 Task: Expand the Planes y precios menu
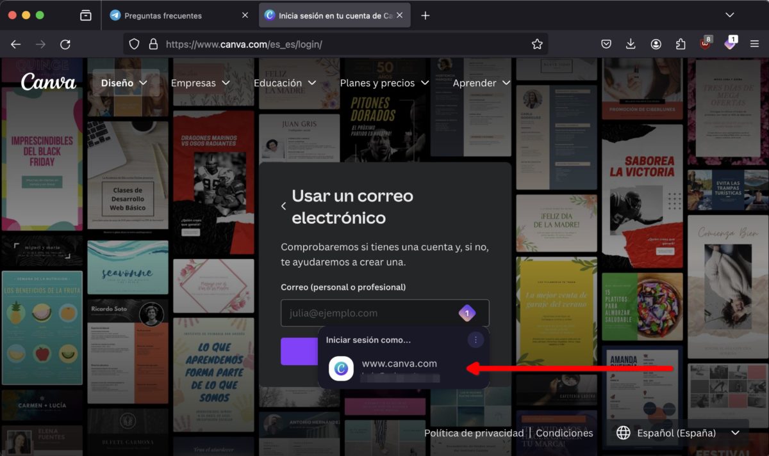[384, 83]
